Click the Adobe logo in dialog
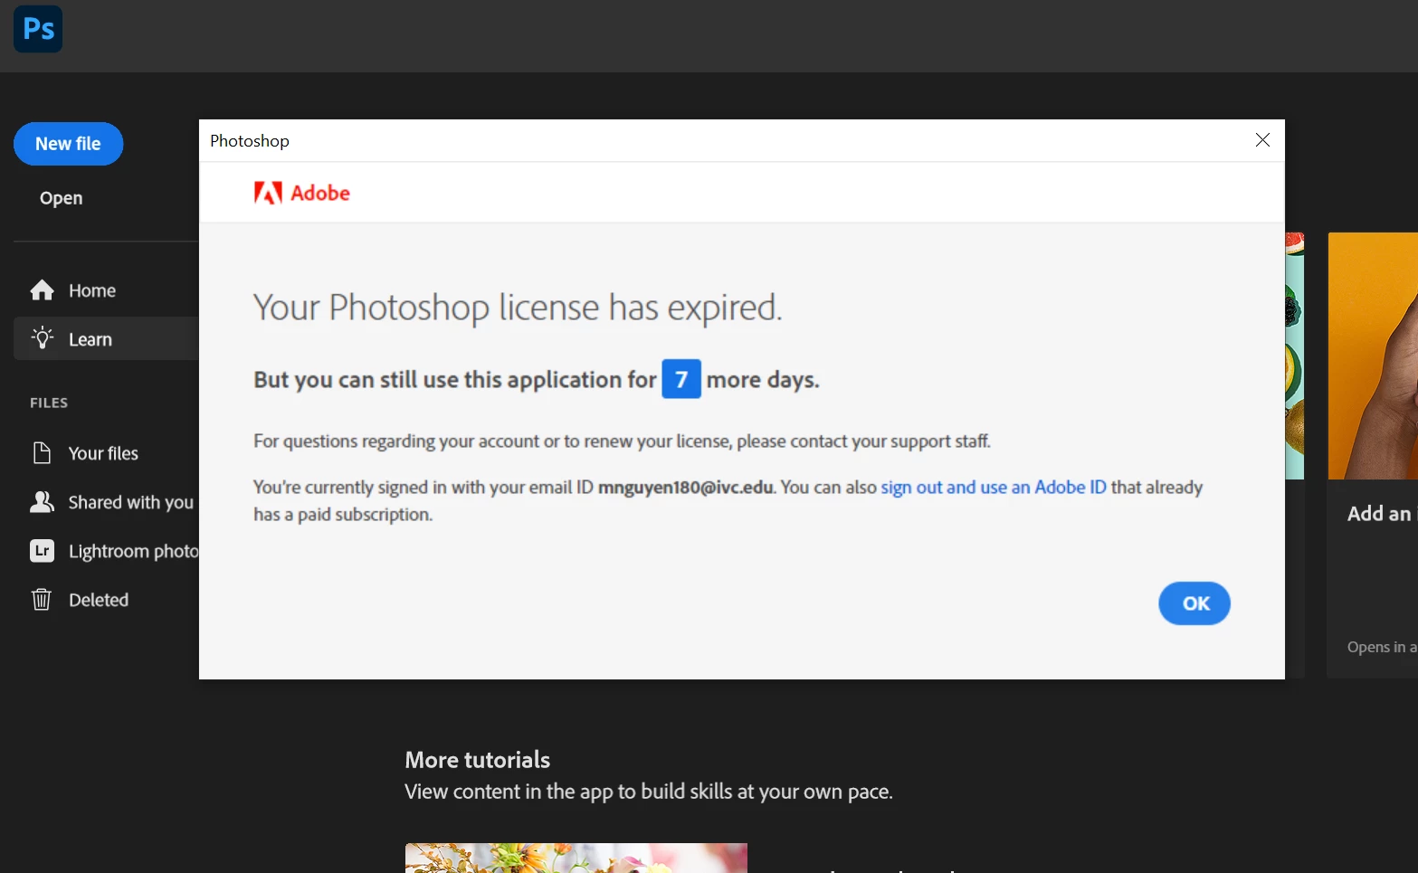 pos(302,193)
